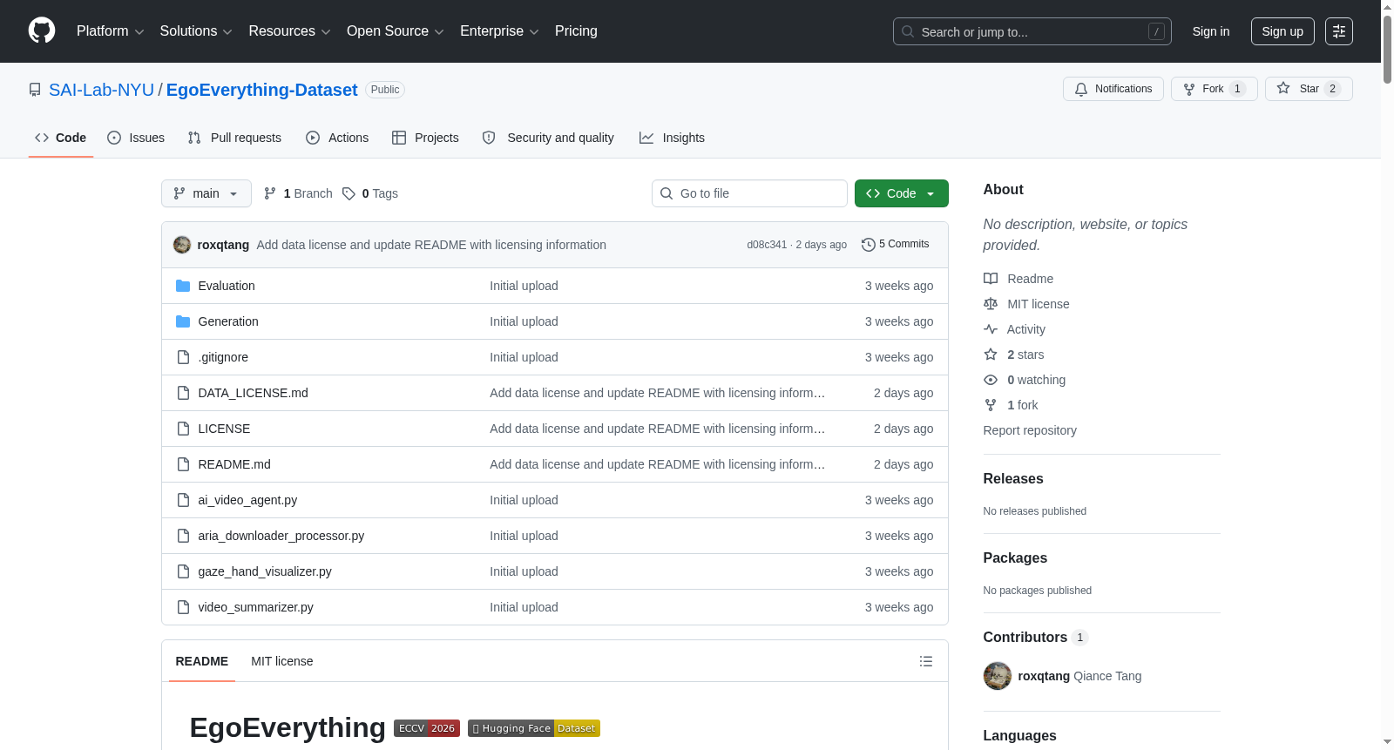Open the SAI-Lab-NYU organization link
Screen dimensions: 1394x750
tap(101, 90)
